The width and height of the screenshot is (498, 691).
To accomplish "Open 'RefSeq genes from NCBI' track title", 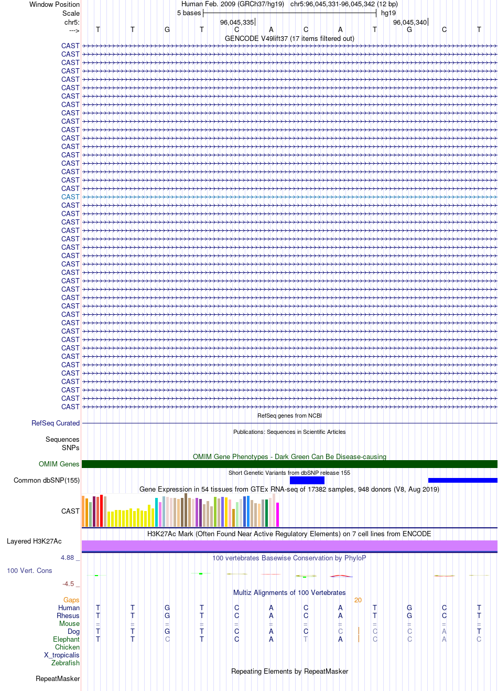I will [x=289, y=416].
